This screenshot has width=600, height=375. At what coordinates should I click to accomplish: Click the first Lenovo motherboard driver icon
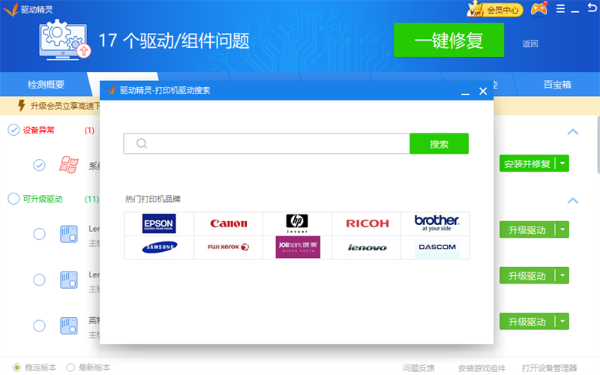tap(69, 234)
